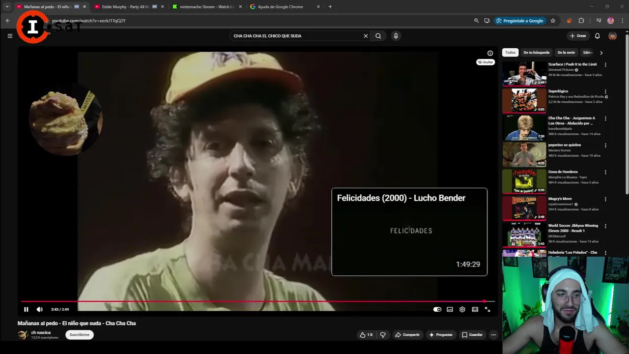Viewport: 629px width, 354px height.
Task: Open the YouTube notifications bell
Action: pos(598,36)
